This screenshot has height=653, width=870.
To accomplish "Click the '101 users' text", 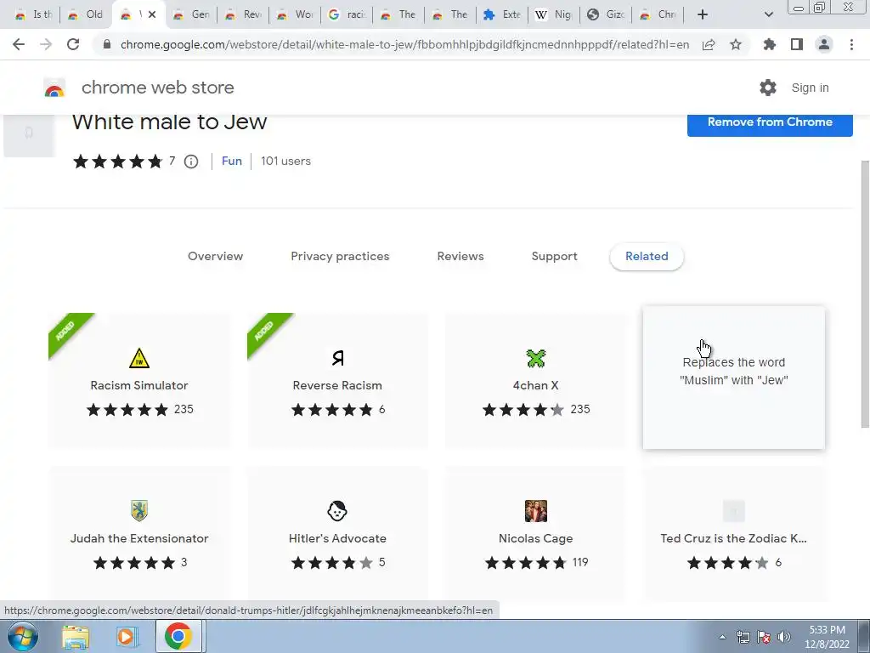I will pyautogui.click(x=285, y=161).
